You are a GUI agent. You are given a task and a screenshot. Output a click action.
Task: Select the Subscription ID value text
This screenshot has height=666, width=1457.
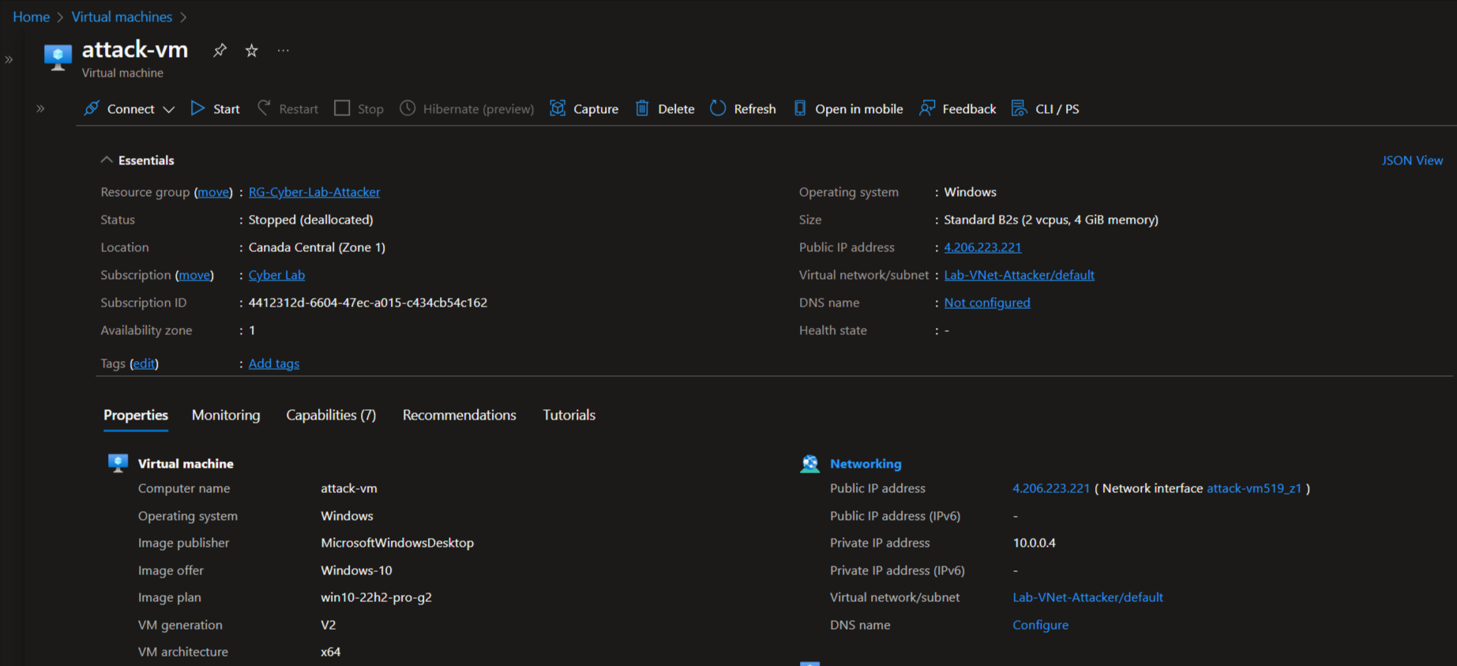coord(368,303)
